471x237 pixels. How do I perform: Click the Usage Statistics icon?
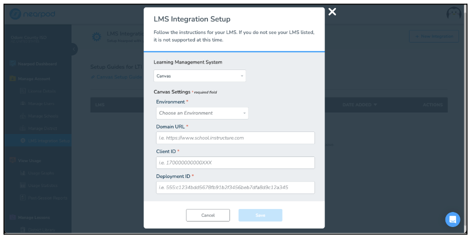[22, 185]
